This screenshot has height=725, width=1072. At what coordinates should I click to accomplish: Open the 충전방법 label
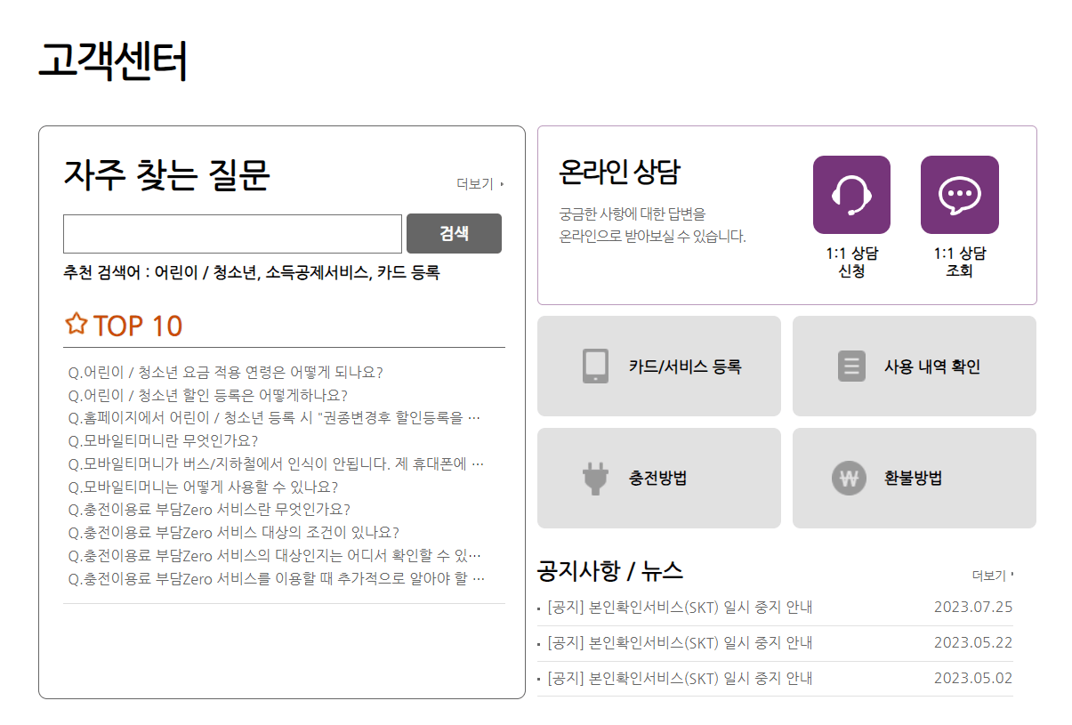(x=657, y=479)
